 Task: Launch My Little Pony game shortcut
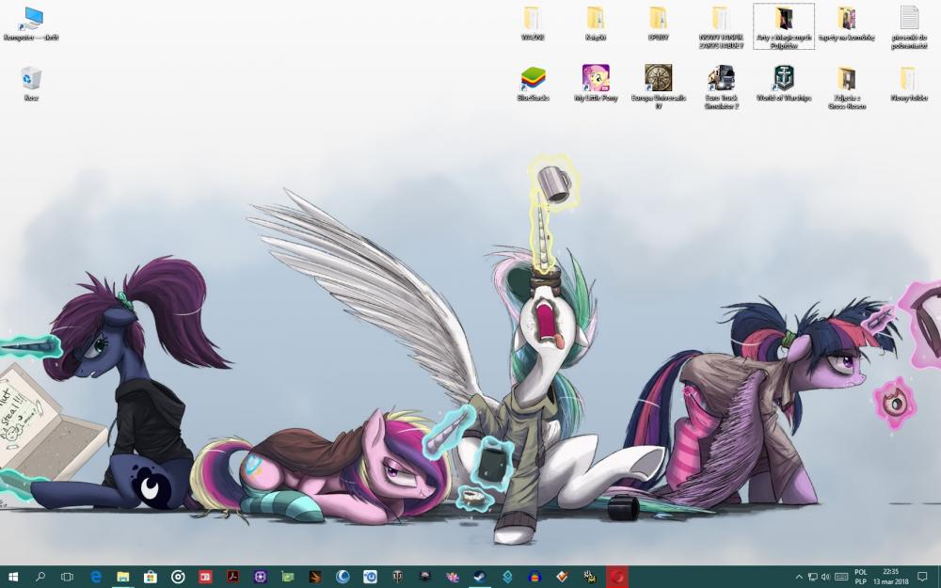(x=596, y=79)
